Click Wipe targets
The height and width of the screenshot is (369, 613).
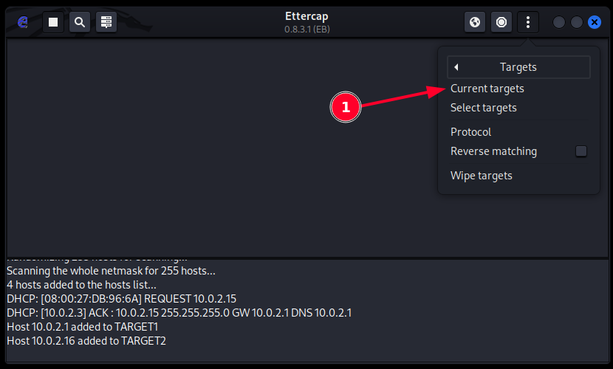click(482, 176)
